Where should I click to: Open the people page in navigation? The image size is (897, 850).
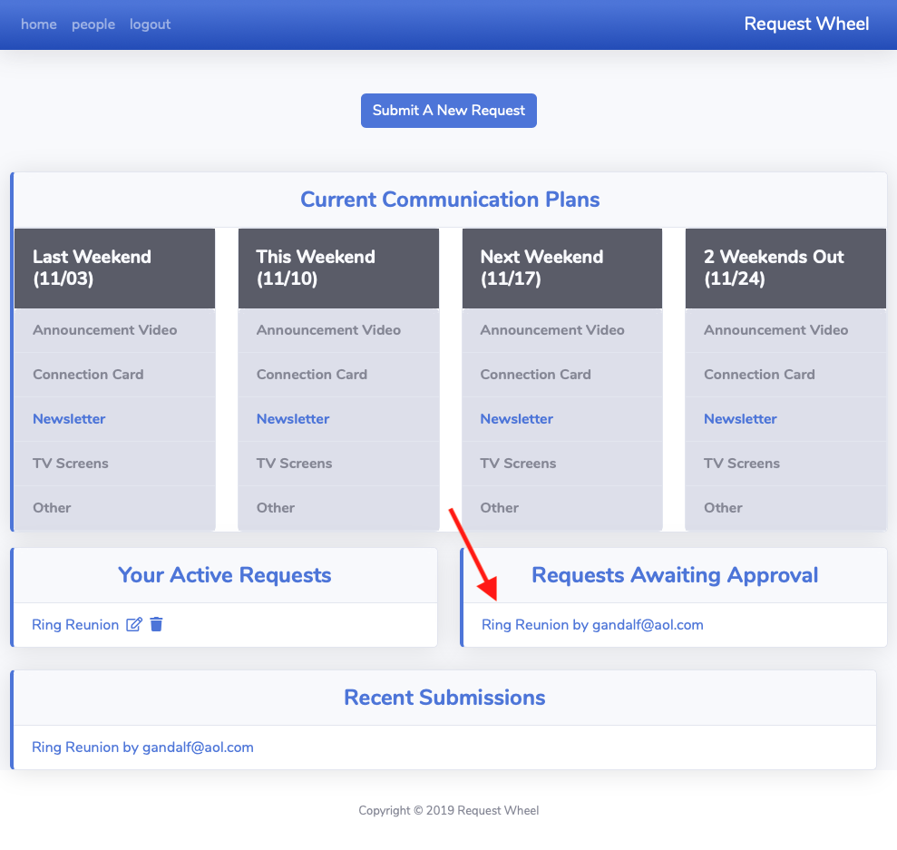click(x=93, y=24)
